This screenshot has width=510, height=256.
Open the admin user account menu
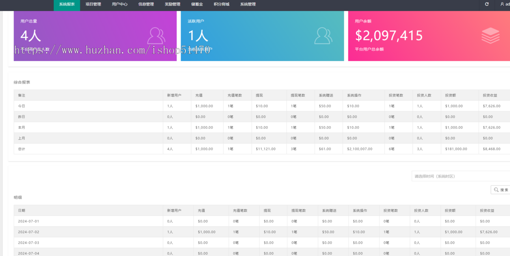(x=504, y=4)
